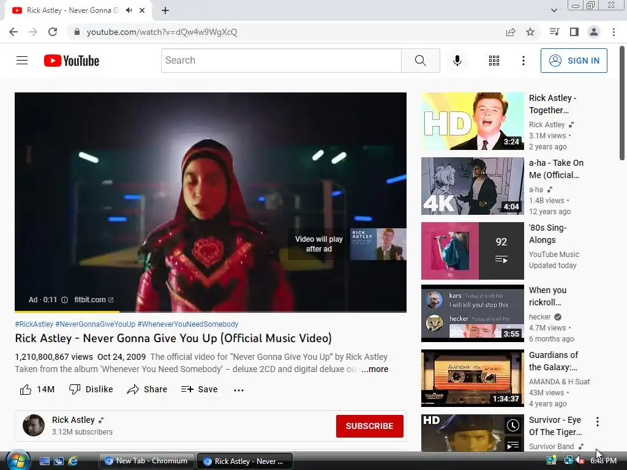Open Rick Astley - Together thumbnail

pyautogui.click(x=472, y=121)
